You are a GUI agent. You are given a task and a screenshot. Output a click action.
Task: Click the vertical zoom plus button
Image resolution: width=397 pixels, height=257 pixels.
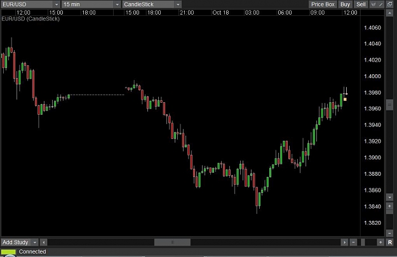pos(389,206)
